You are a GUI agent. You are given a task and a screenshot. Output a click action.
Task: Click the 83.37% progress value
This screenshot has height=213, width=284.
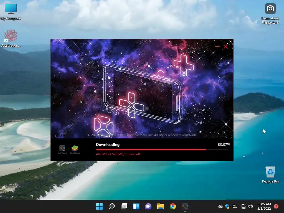point(224,144)
